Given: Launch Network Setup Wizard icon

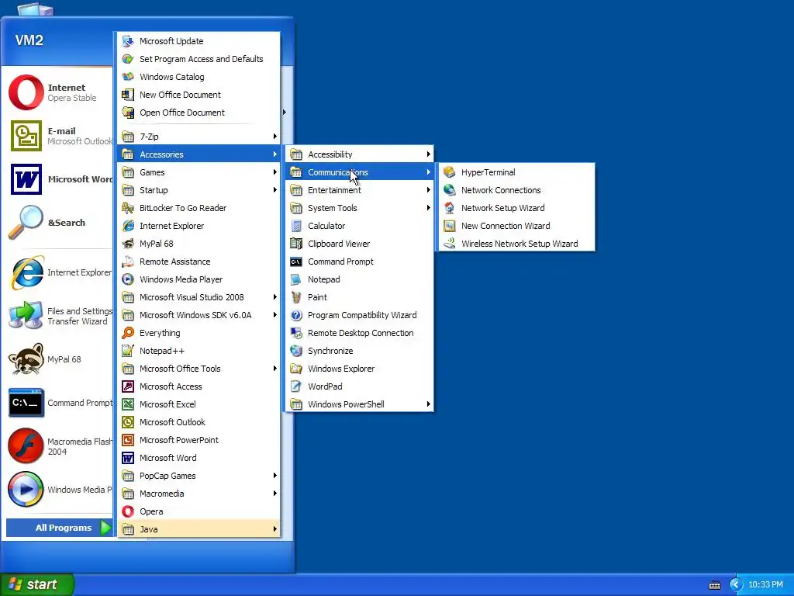Looking at the screenshot, I should (449, 208).
